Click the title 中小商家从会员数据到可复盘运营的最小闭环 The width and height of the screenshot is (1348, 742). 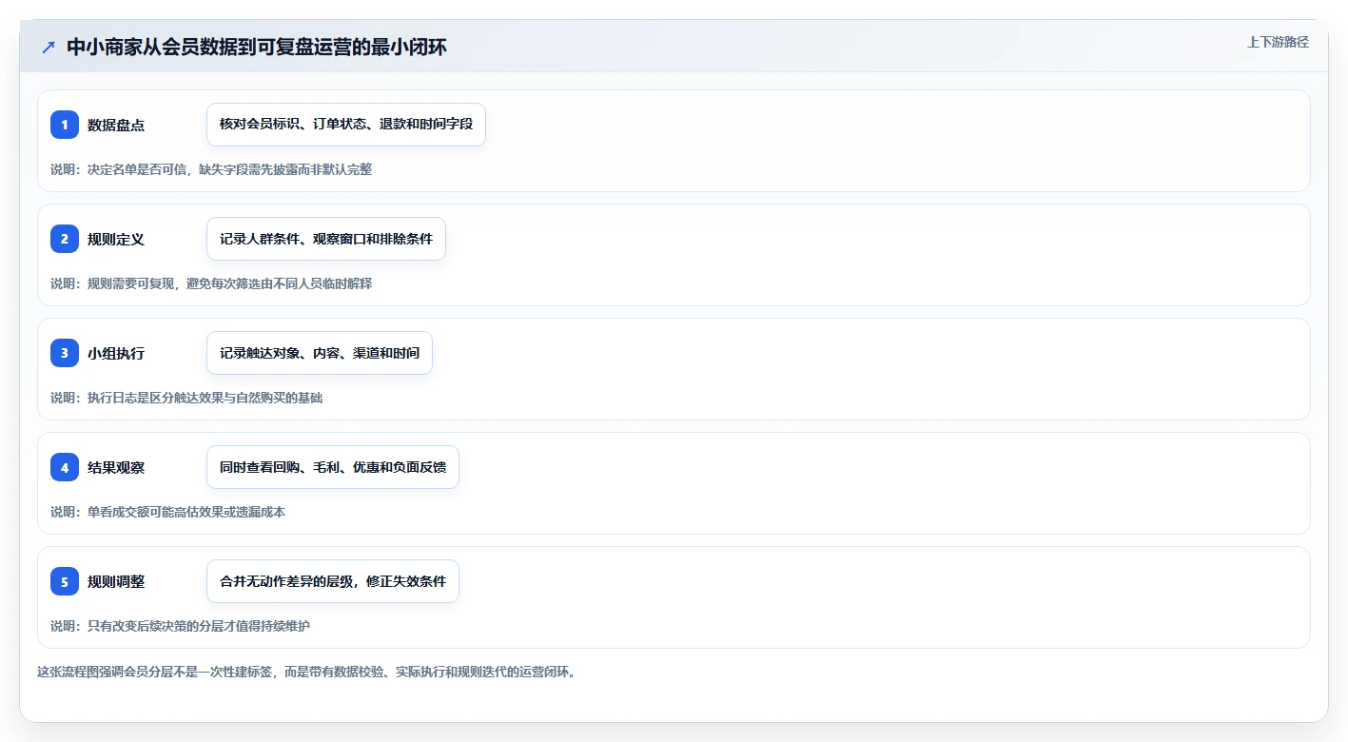point(257,48)
